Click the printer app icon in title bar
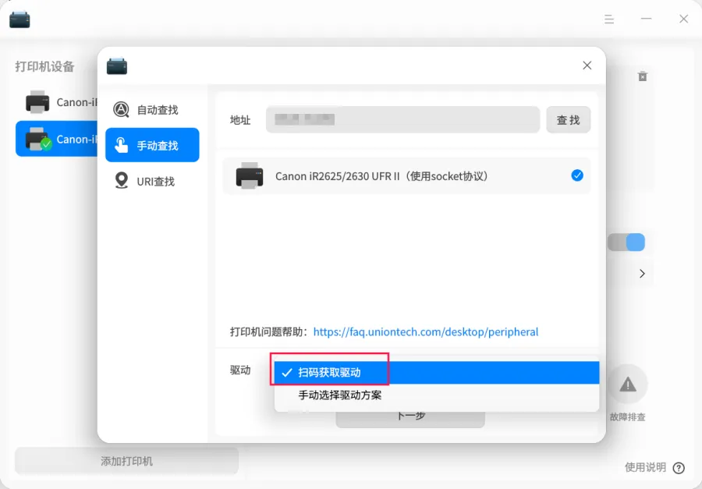The image size is (702, 489). pyautogui.click(x=19, y=19)
